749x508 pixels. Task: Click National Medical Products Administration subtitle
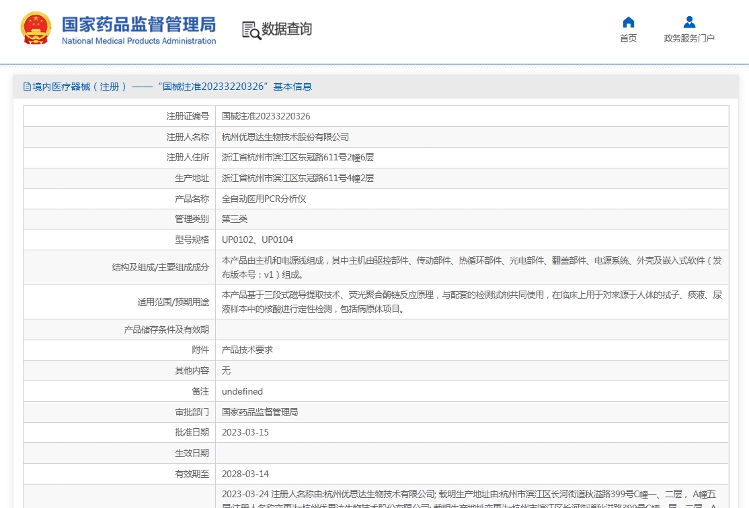click(139, 41)
